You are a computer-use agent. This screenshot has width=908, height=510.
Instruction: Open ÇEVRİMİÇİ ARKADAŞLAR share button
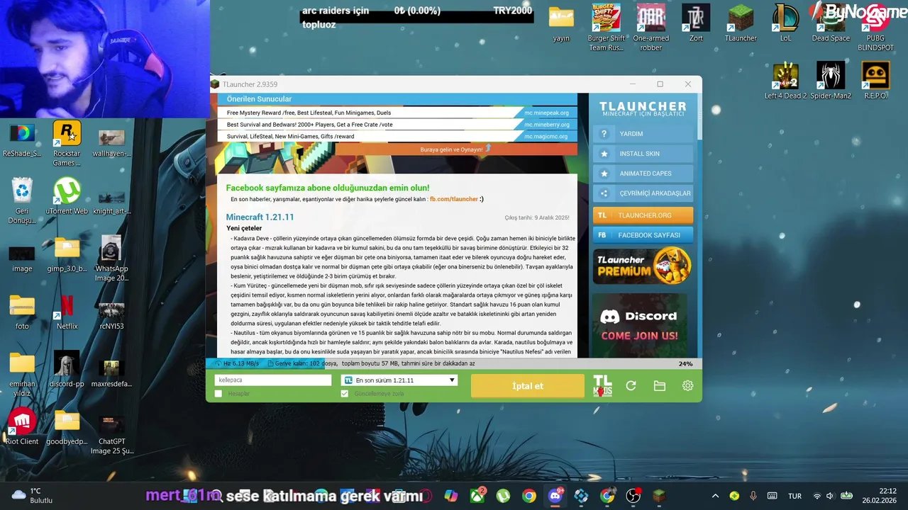[643, 193]
